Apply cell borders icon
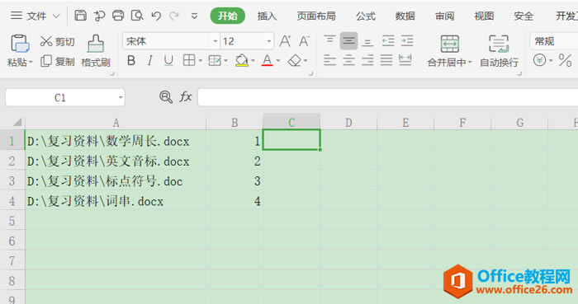 click(189, 60)
